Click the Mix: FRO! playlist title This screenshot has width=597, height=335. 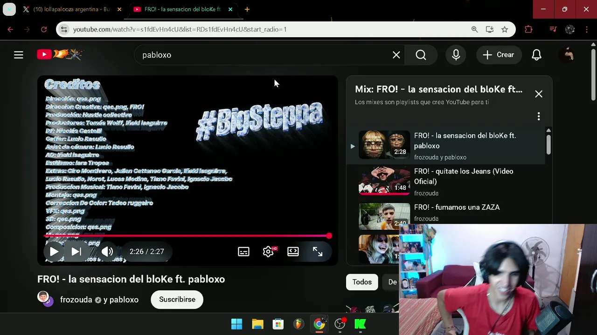pos(438,89)
